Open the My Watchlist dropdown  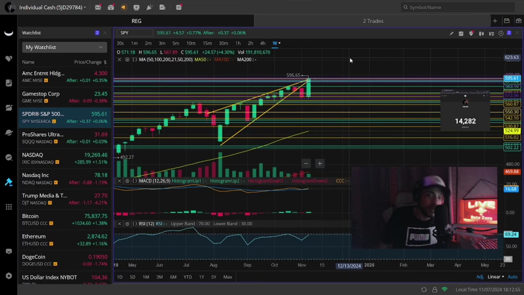[x=64, y=47]
